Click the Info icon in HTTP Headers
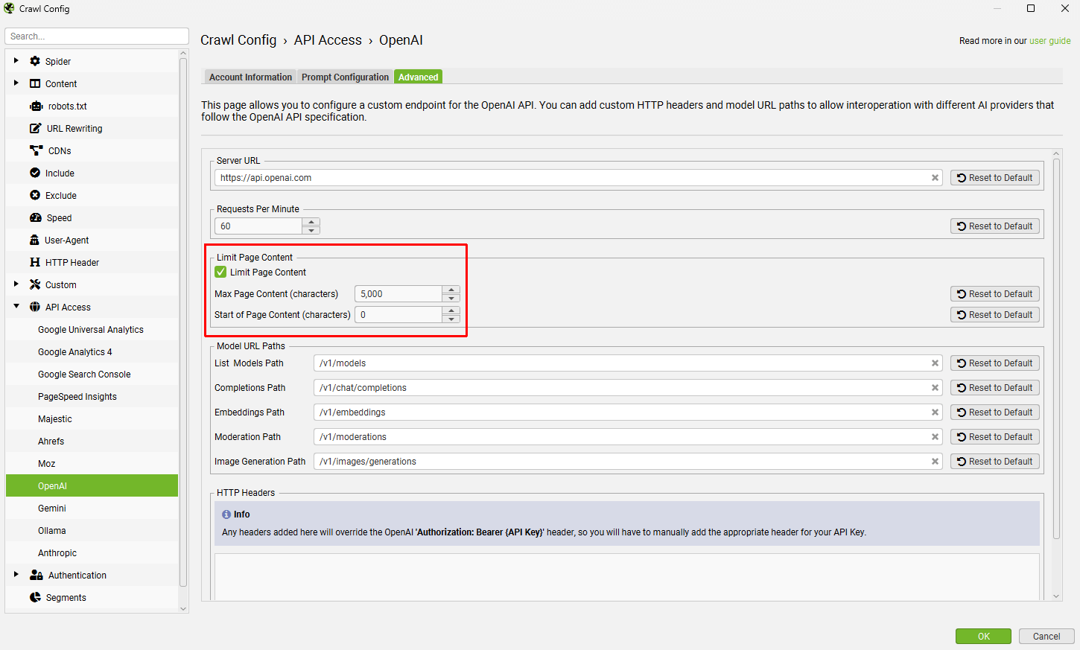The width and height of the screenshot is (1080, 650). point(226,514)
